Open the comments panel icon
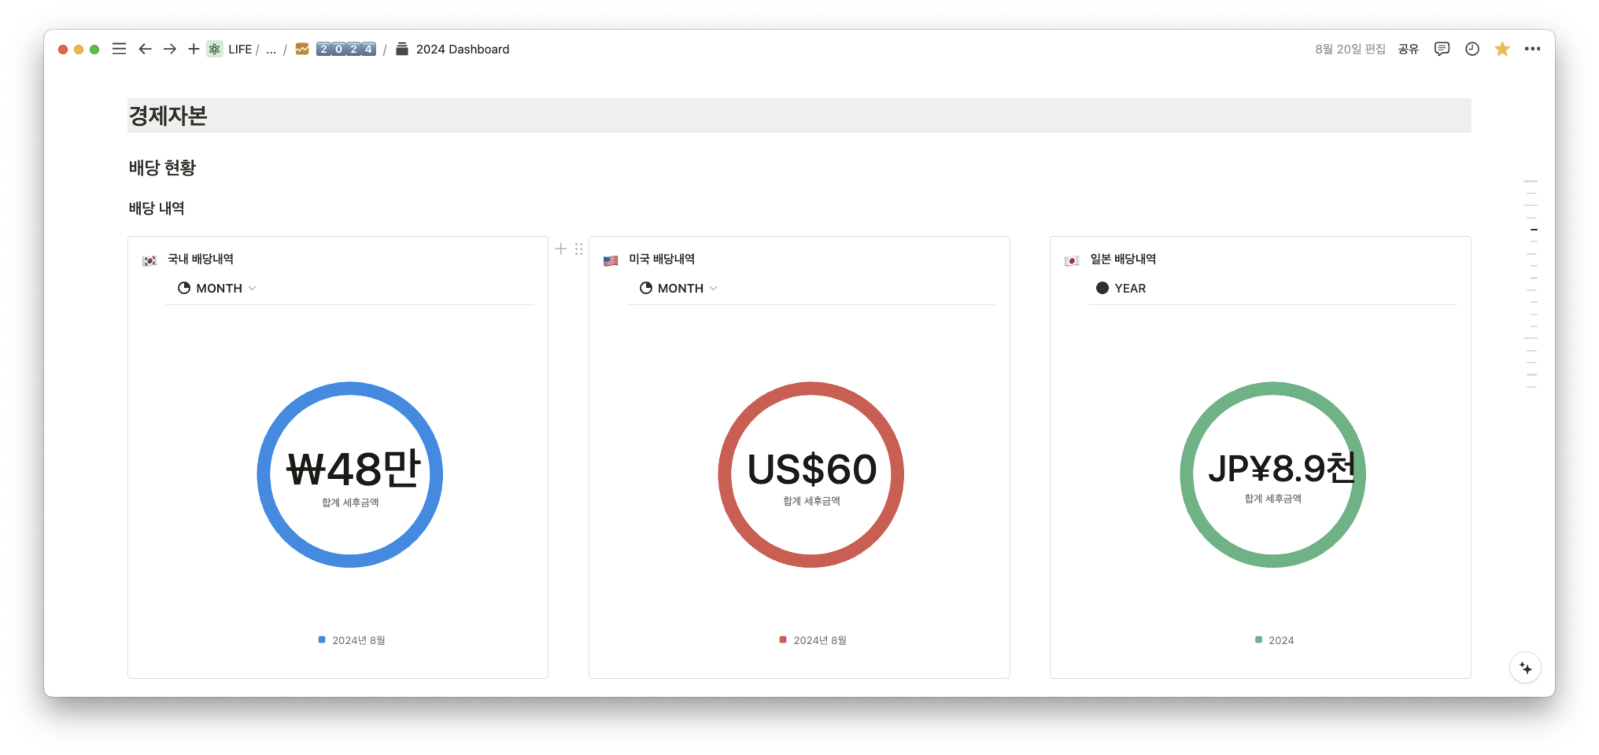 click(x=1441, y=49)
